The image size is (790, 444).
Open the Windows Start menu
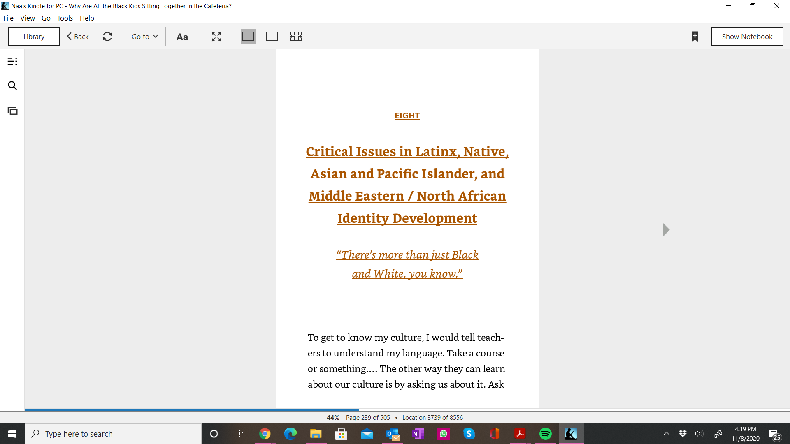pyautogui.click(x=12, y=434)
